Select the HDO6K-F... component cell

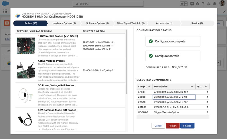145,112
